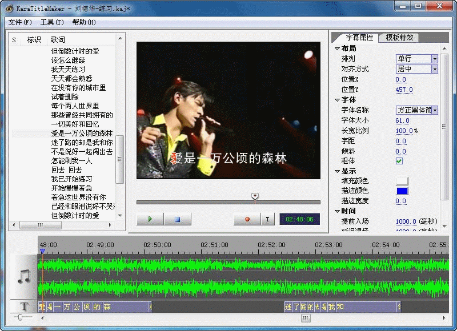
Task: Click the blue playhead marker on timeline ruler
Action: (42, 251)
